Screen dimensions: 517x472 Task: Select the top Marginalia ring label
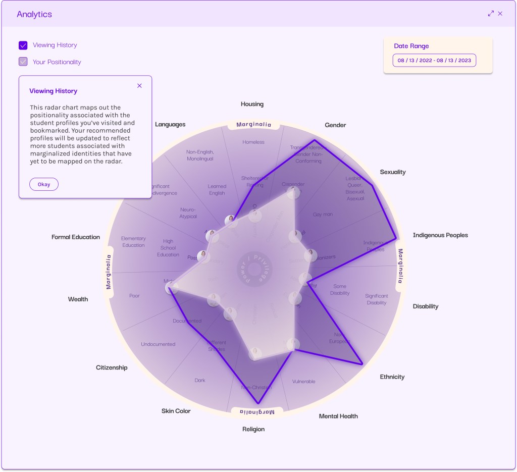coord(253,125)
